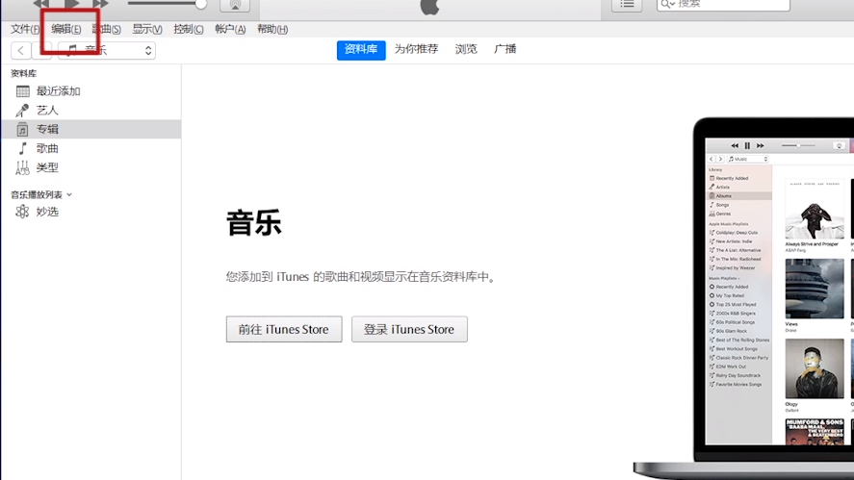Open the 音乐 media type dropdown

click(107, 51)
